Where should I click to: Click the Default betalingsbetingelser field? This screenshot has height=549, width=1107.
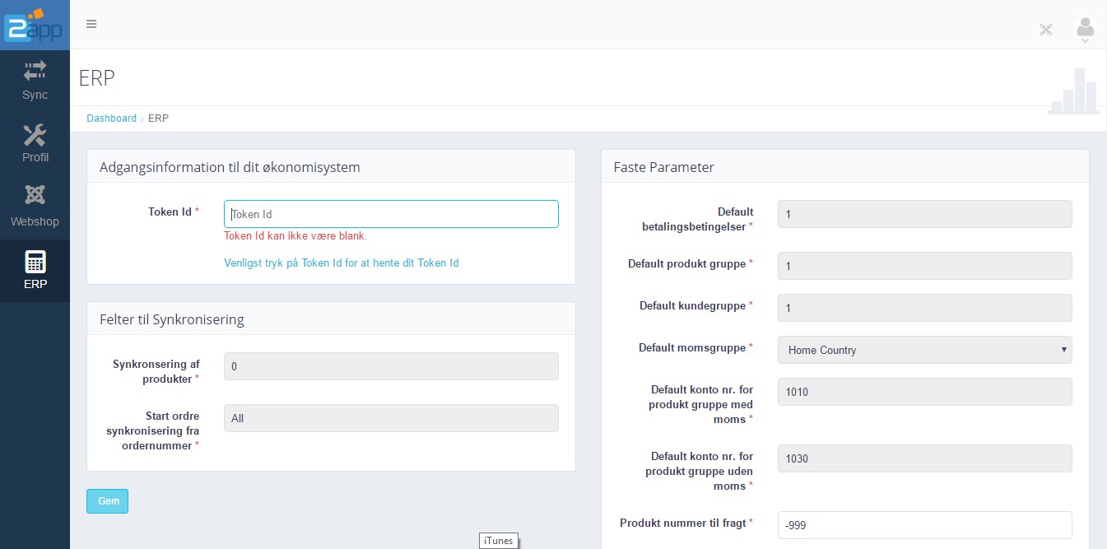click(x=924, y=214)
